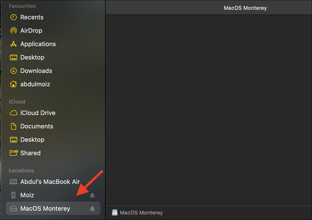The width and height of the screenshot is (312, 220).
Task: Select the Moiz iPhone device
Action: (27, 195)
